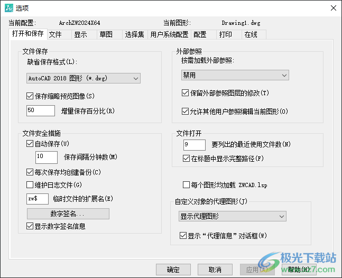Select the 配置 tab
The image size is (342, 278).
tap(204, 35)
